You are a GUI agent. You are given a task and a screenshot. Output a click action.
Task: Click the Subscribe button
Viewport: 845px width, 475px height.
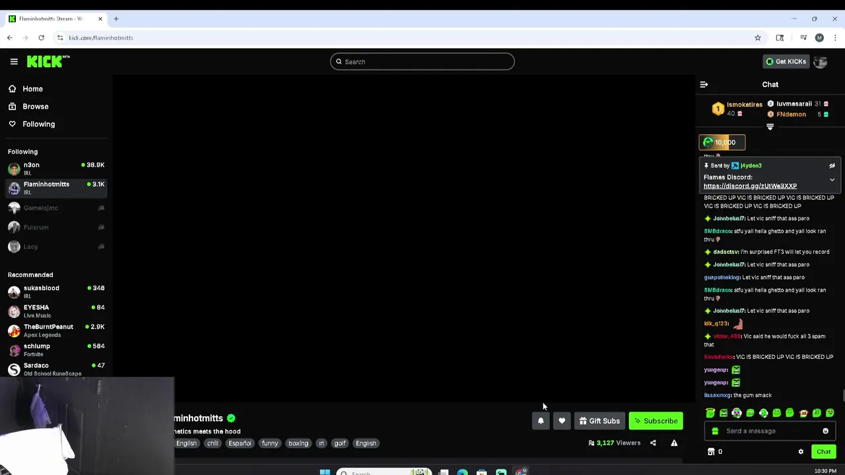[656, 421]
